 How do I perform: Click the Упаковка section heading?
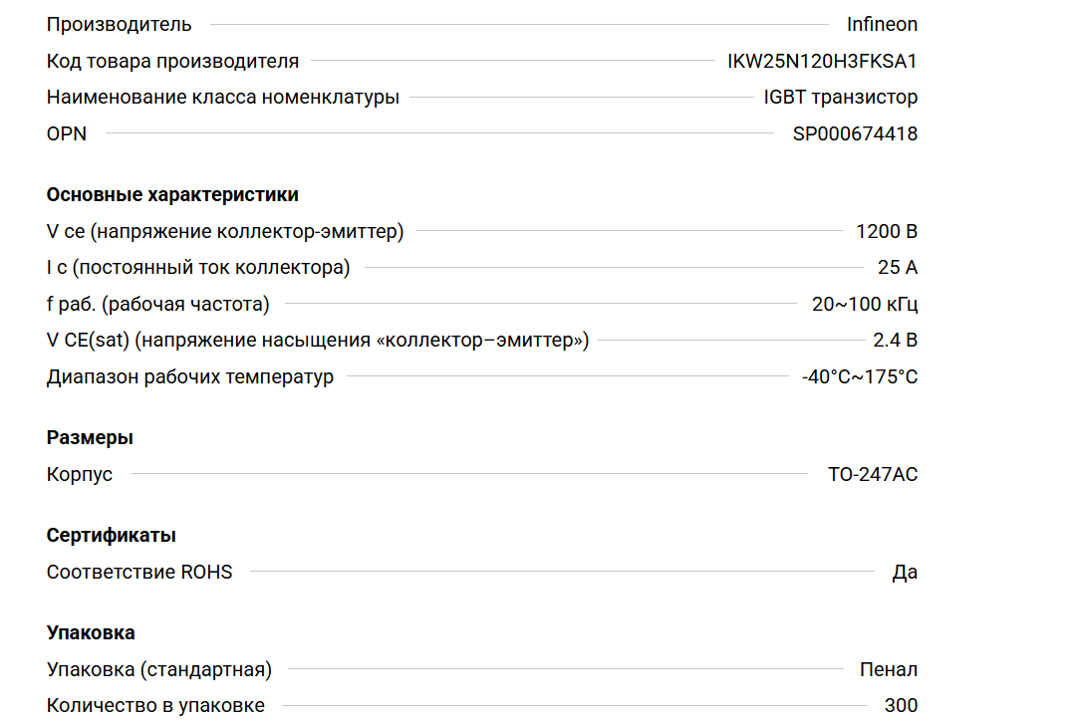coord(91,633)
